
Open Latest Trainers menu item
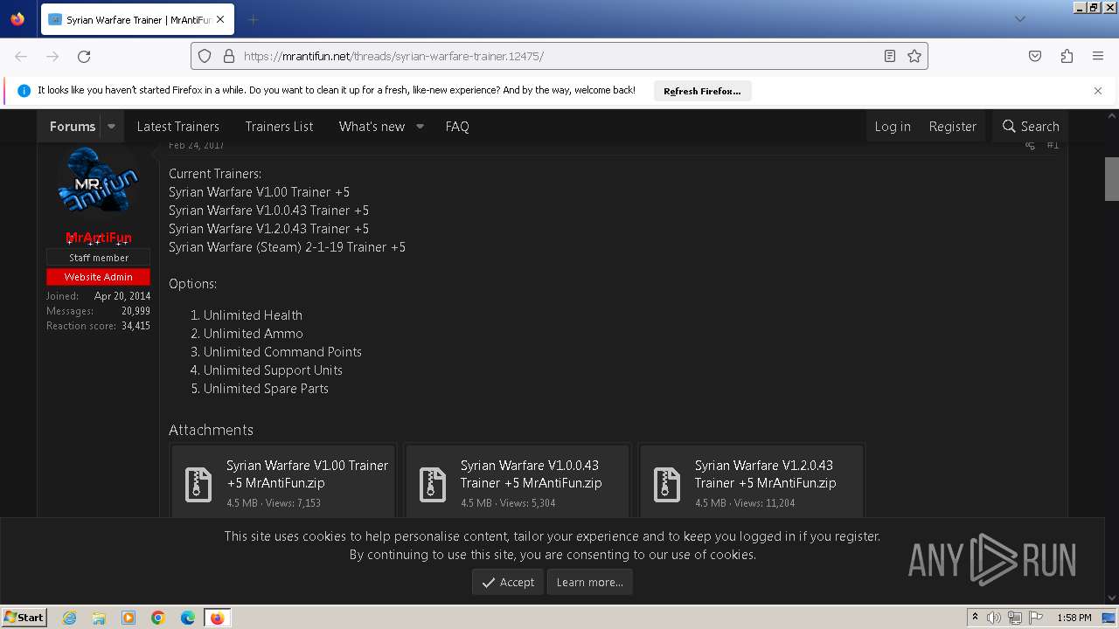(x=178, y=127)
